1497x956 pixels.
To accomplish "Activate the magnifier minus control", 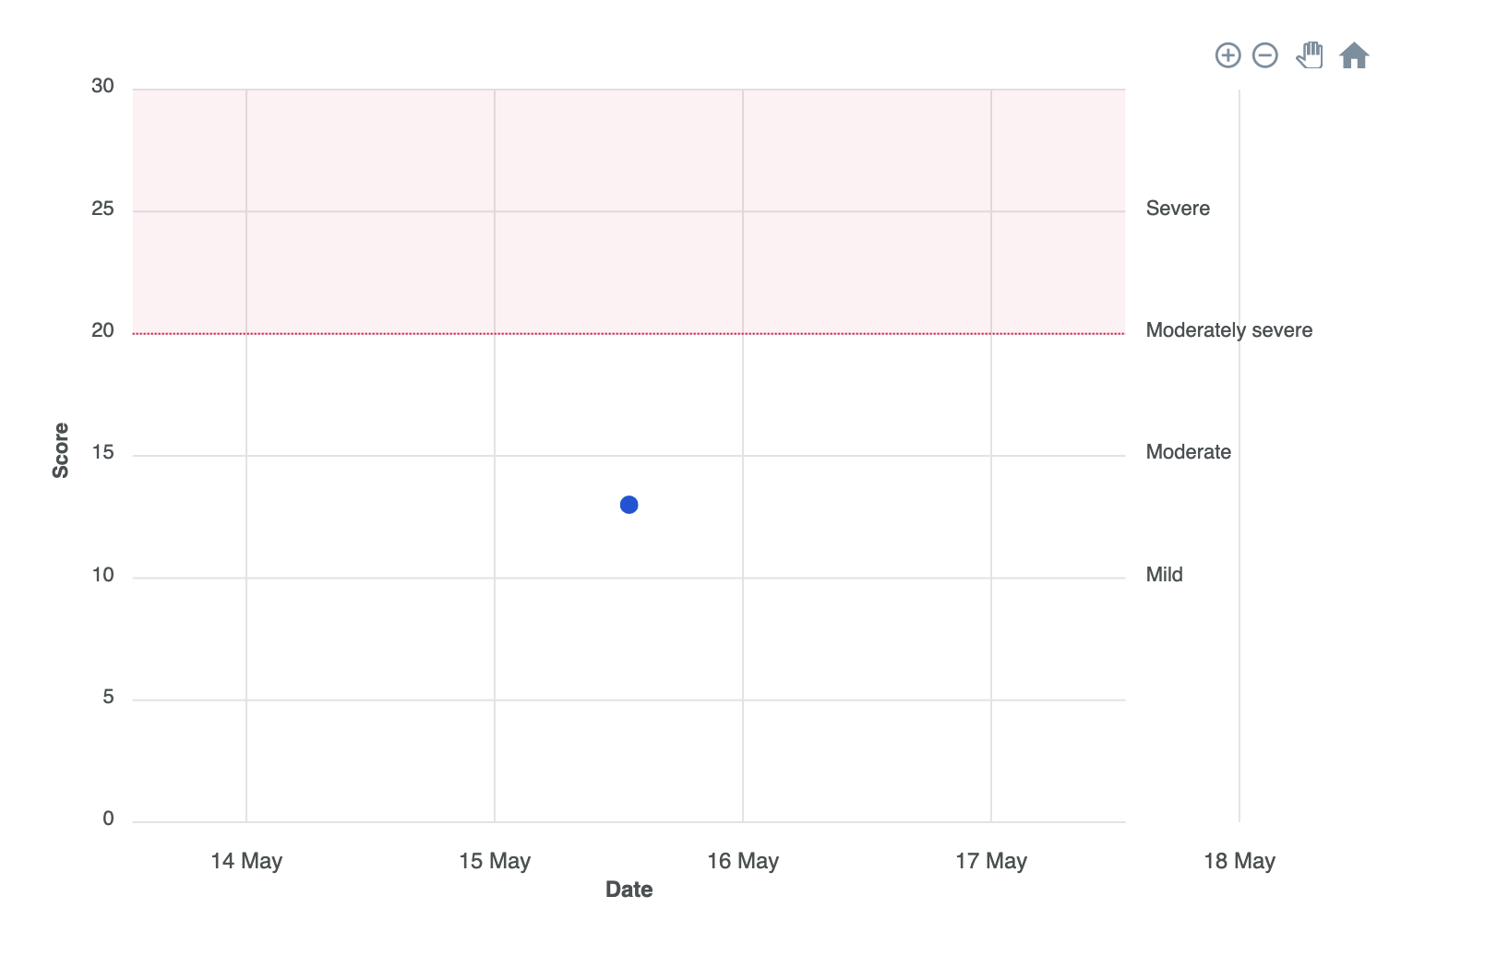I will click(x=1266, y=55).
